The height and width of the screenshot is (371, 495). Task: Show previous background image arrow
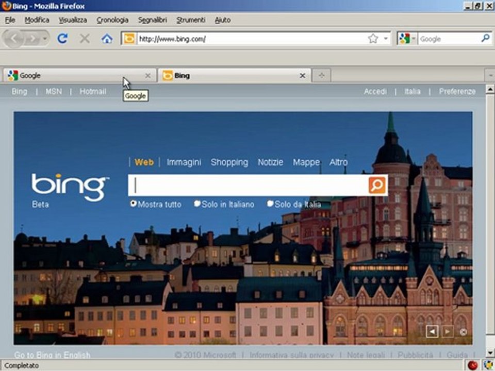click(x=432, y=331)
